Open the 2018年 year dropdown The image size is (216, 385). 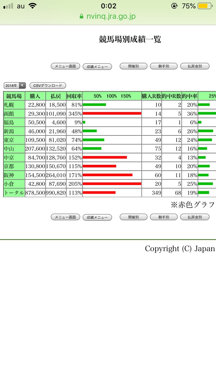pyautogui.click(x=15, y=85)
